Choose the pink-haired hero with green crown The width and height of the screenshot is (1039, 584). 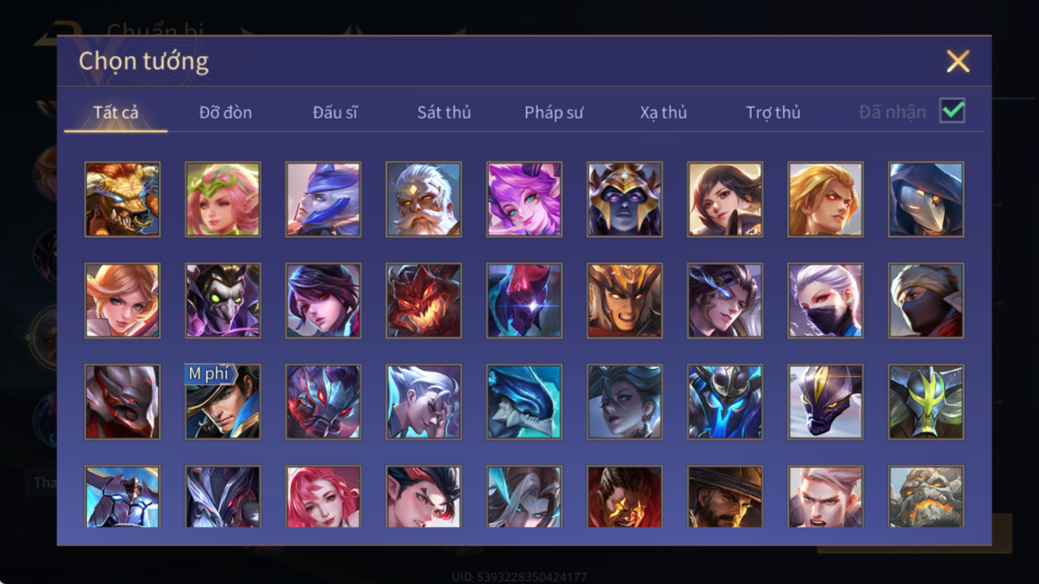point(223,199)
